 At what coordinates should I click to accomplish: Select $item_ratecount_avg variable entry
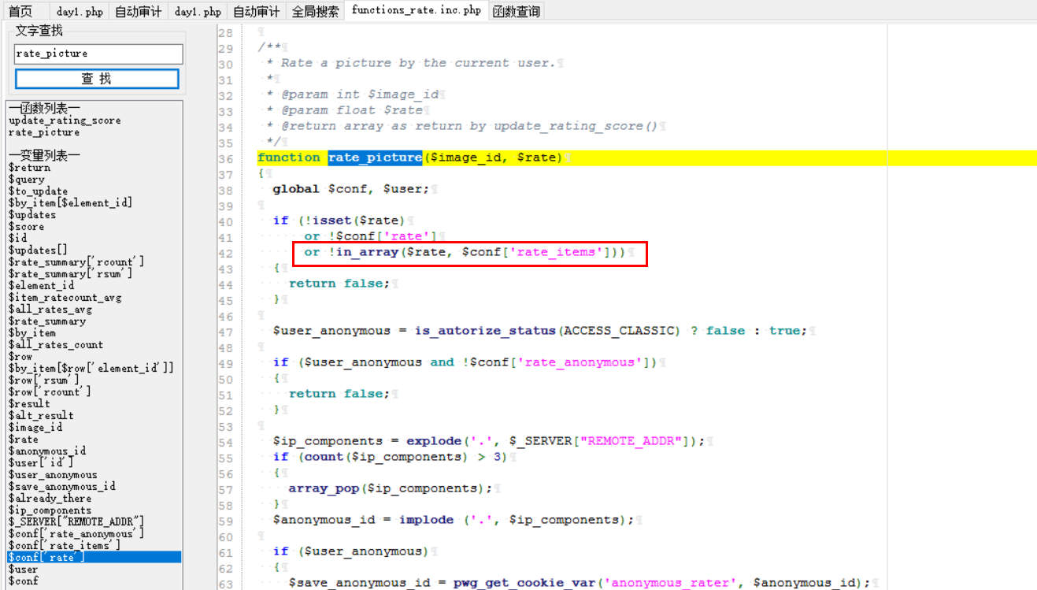click(x=65, y=298)
